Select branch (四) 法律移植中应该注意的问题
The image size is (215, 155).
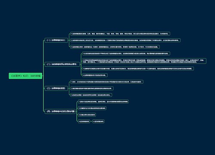click(60, 112)
